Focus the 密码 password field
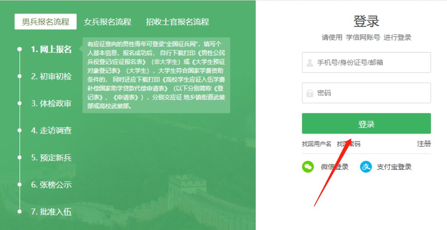 coord(366,93)
